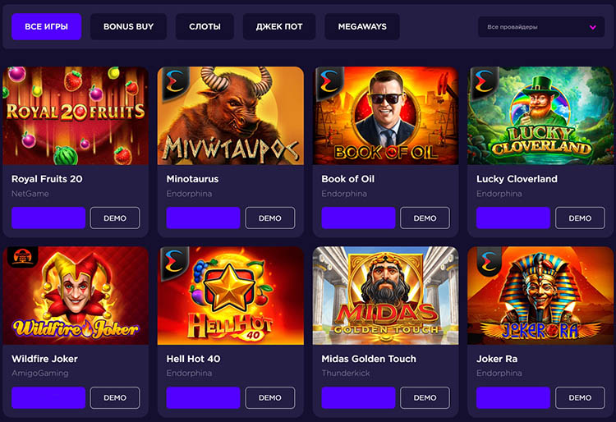Expand provider list using the pink chevron
This screenshot has height=422, width=616.
[593, 27]
